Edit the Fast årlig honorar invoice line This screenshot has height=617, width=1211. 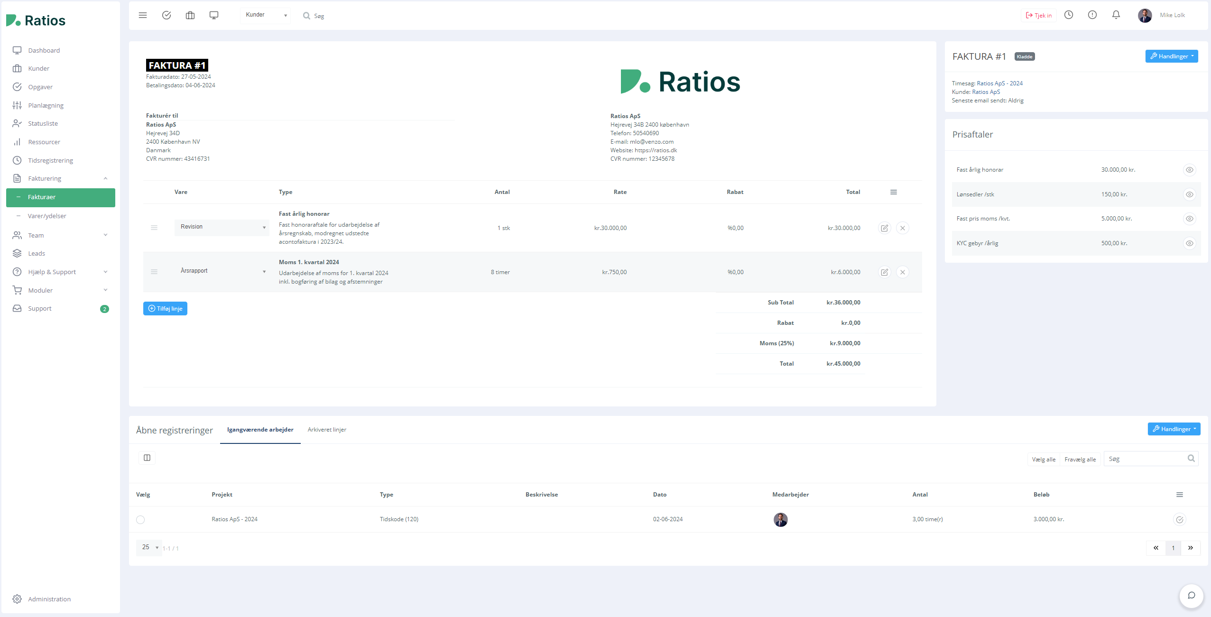885,228
